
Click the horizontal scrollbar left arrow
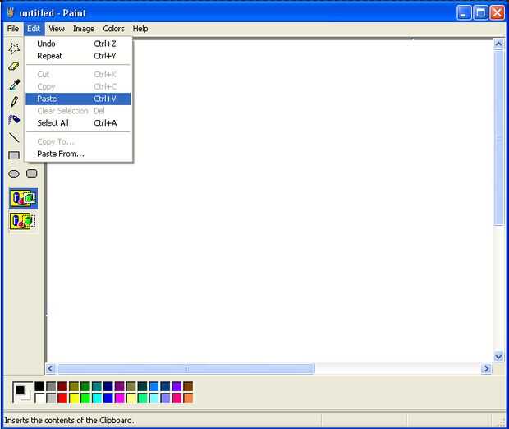click(x=50, y=368)
